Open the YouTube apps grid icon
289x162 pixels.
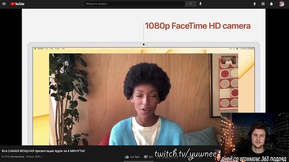coord(263,4)
